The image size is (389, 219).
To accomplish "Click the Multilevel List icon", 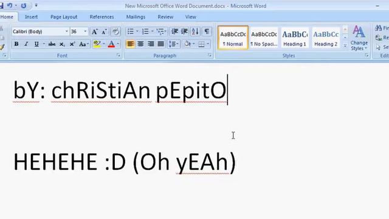I will coord(161,32).
